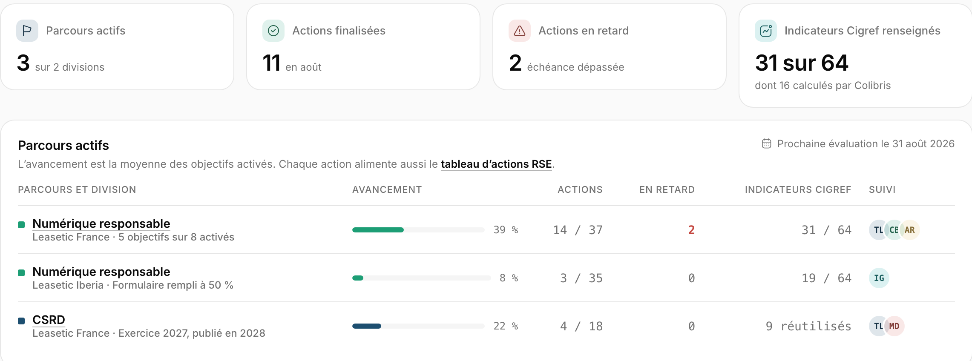Click the Actions finalisées card title

point(339,31)
